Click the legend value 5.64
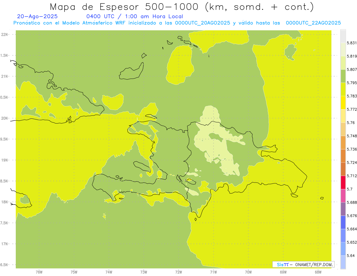Screen dimensions: 357x276 350,256
